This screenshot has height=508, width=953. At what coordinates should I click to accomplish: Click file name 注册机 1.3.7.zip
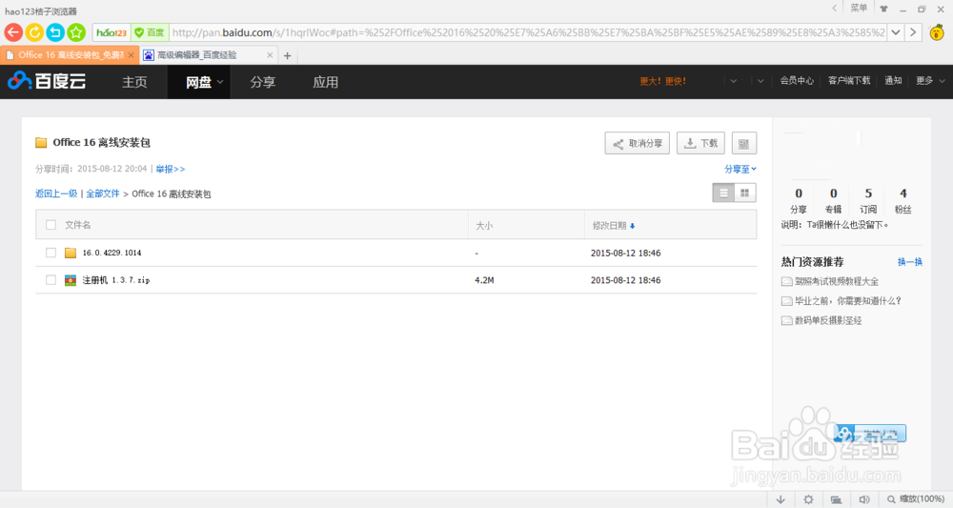click(116, 280)
